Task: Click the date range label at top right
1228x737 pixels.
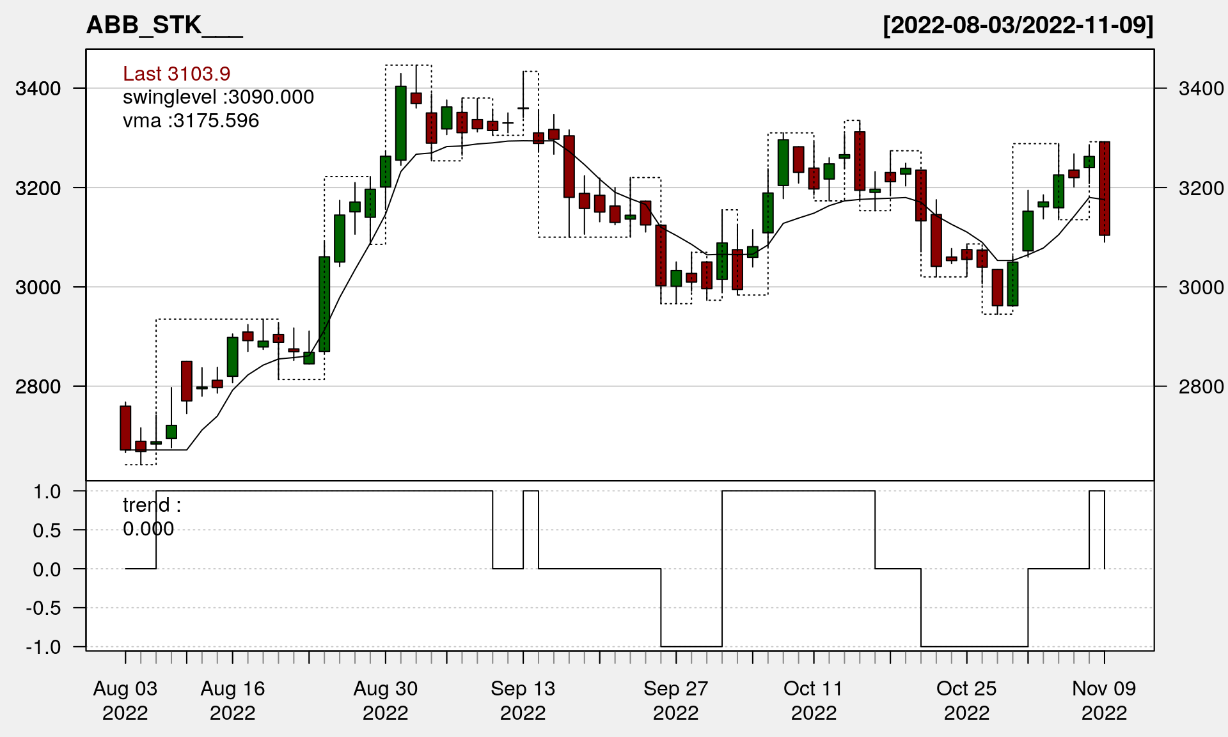Action: point(1018,26)
